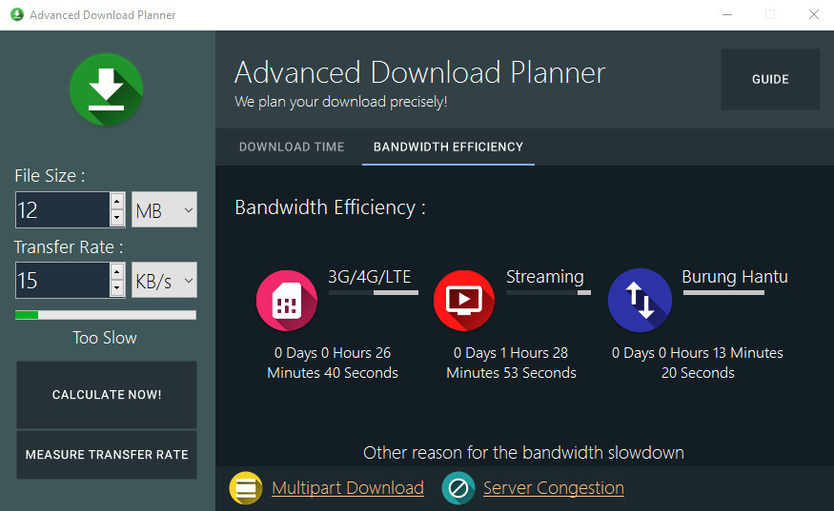Screen dimensions: 834x511
Task: Click the Measure Transfer Rate button
Action: coord(107,455)
